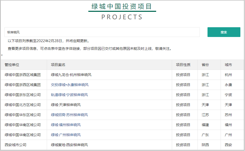Click the PROJECTS subtitle text
This screenshot has width=245, height=151.
click(x=122, y=17)
